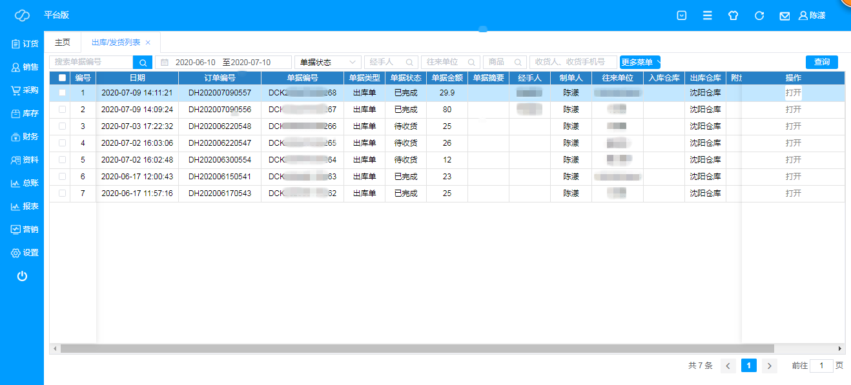Check the checkbox for row 3
The image size is (851, 385).
62,126
